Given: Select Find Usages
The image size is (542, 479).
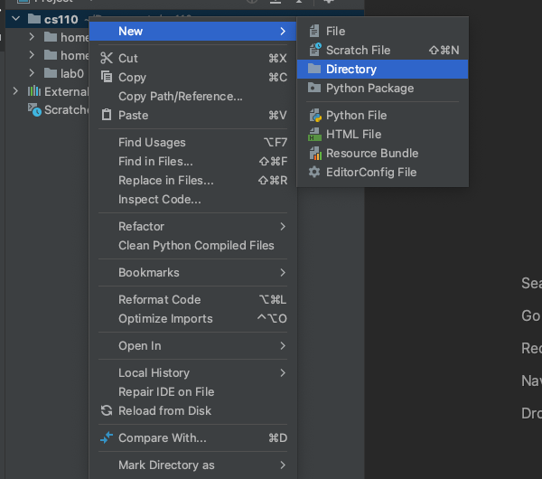Looking at the screenshot, I should (x=192, y=142).
